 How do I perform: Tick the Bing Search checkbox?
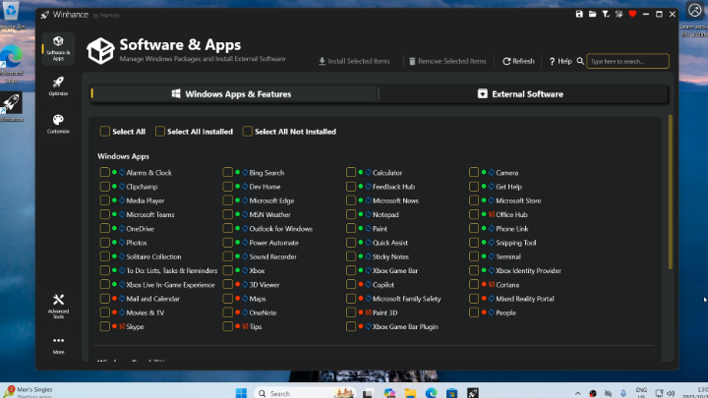tap(227, 172)
